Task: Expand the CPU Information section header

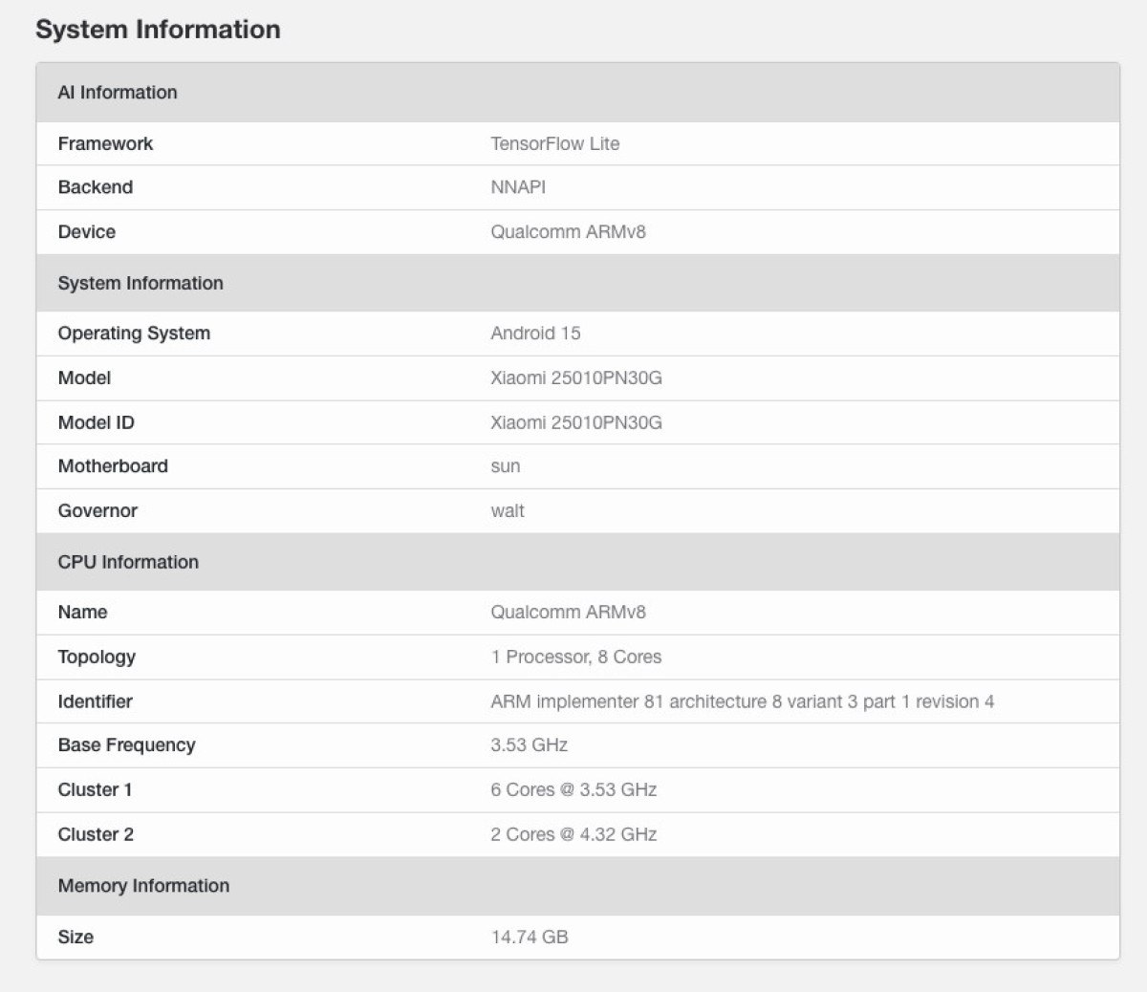Action: tap(128, 563)
